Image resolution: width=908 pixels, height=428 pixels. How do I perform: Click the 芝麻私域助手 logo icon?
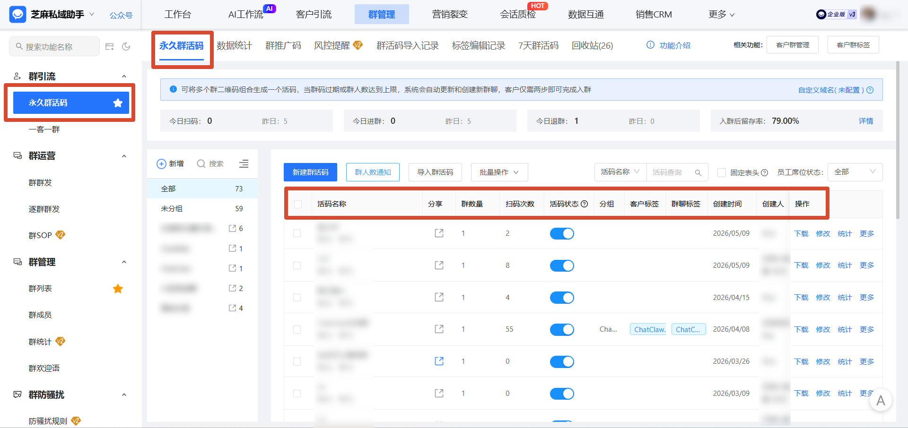coord(18,15)
